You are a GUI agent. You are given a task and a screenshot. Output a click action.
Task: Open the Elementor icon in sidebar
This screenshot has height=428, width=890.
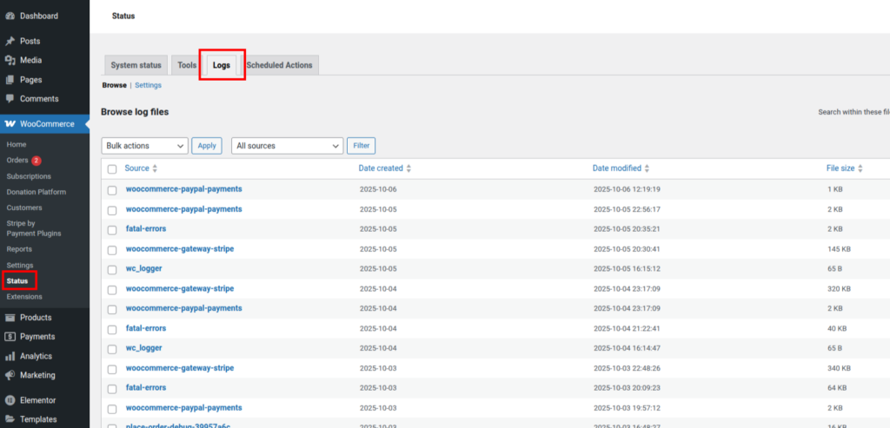[x=10, y=400]
